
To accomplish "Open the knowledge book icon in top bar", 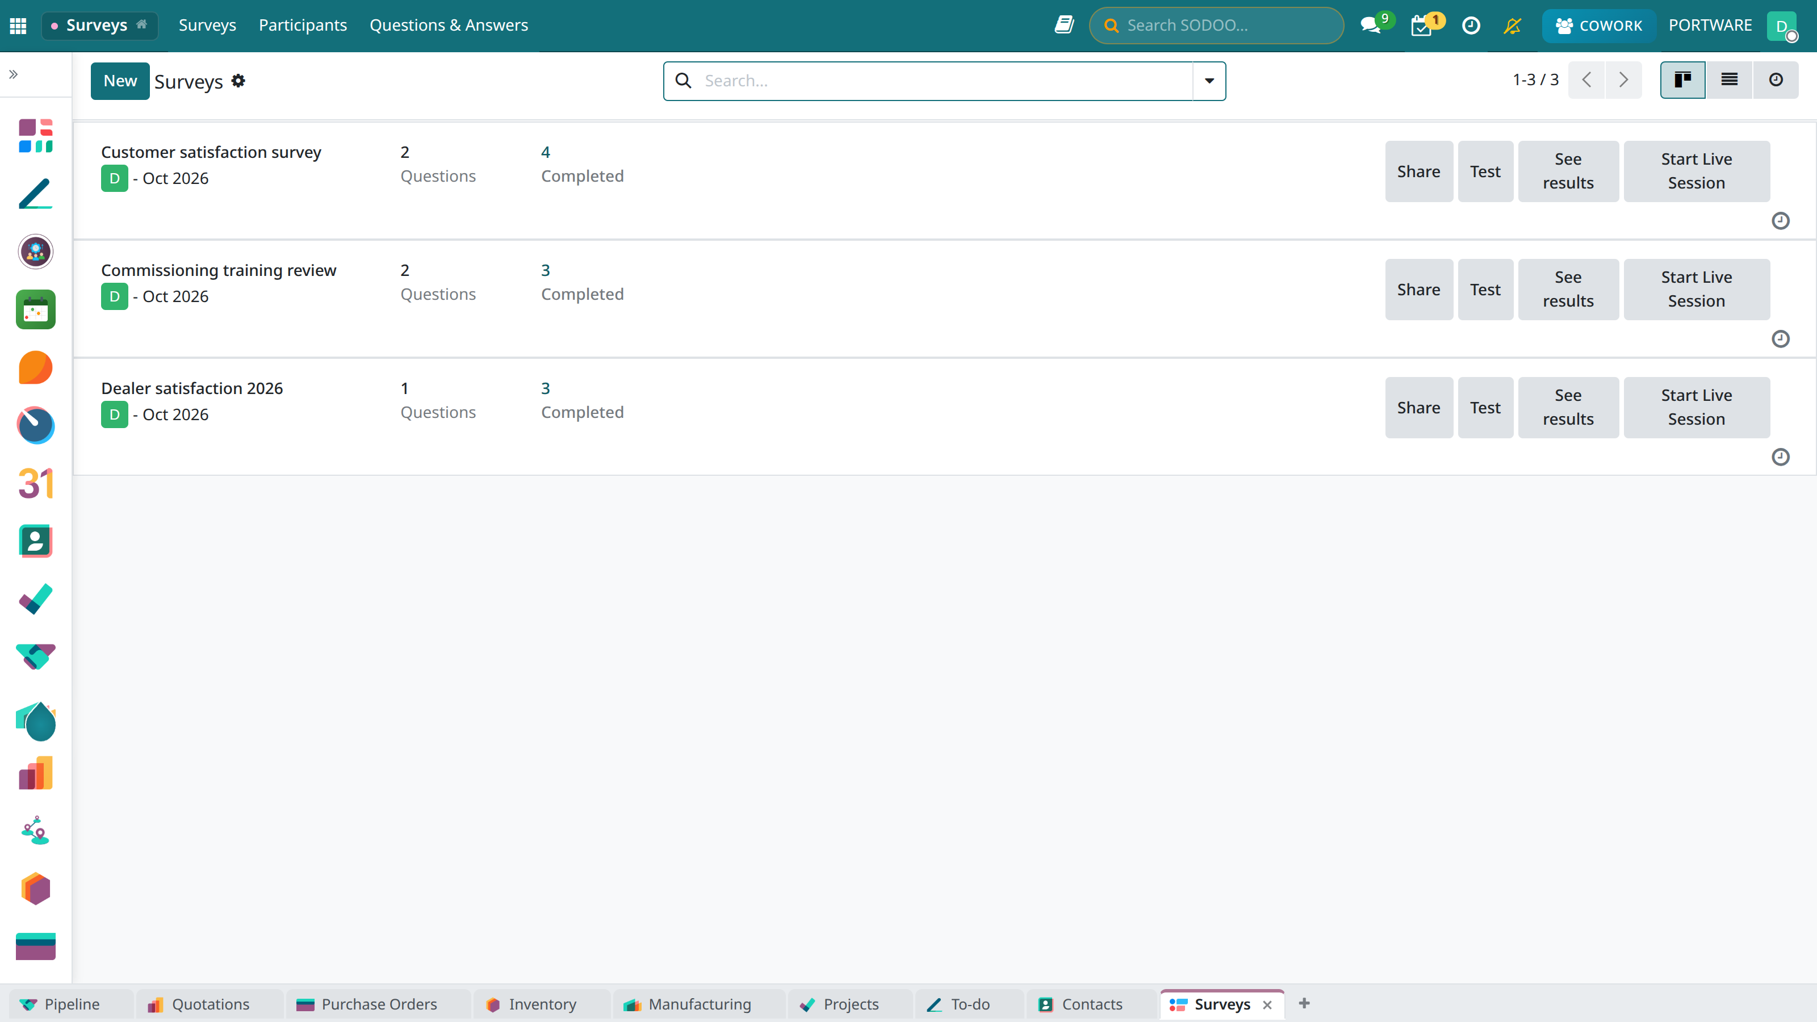I will [x=1065, y=26].
